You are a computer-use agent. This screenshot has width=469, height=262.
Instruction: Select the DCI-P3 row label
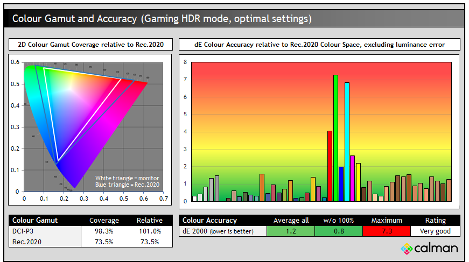tap(23, 231)
